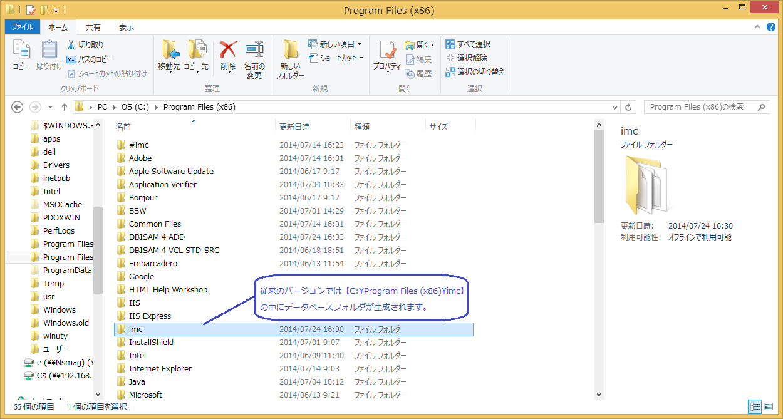Switch to details view in status bar
783x419 pixels.
pos(756,407)
